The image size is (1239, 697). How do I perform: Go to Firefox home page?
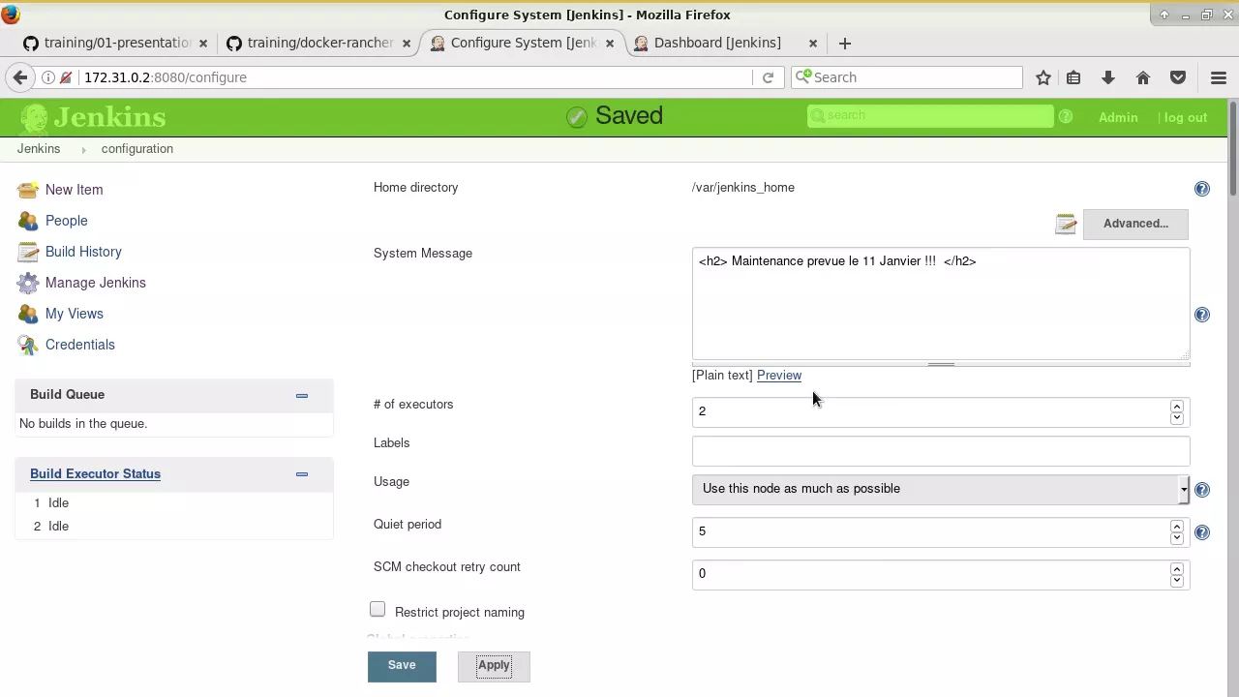click(x=1143, y=77)
